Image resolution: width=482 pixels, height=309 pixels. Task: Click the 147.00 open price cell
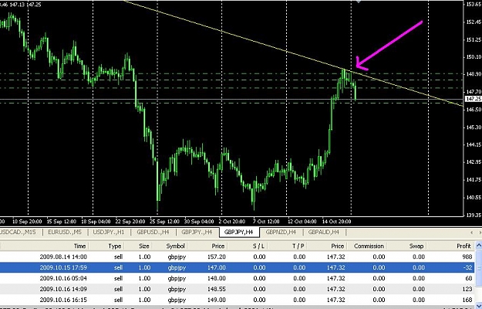point(217,267)
